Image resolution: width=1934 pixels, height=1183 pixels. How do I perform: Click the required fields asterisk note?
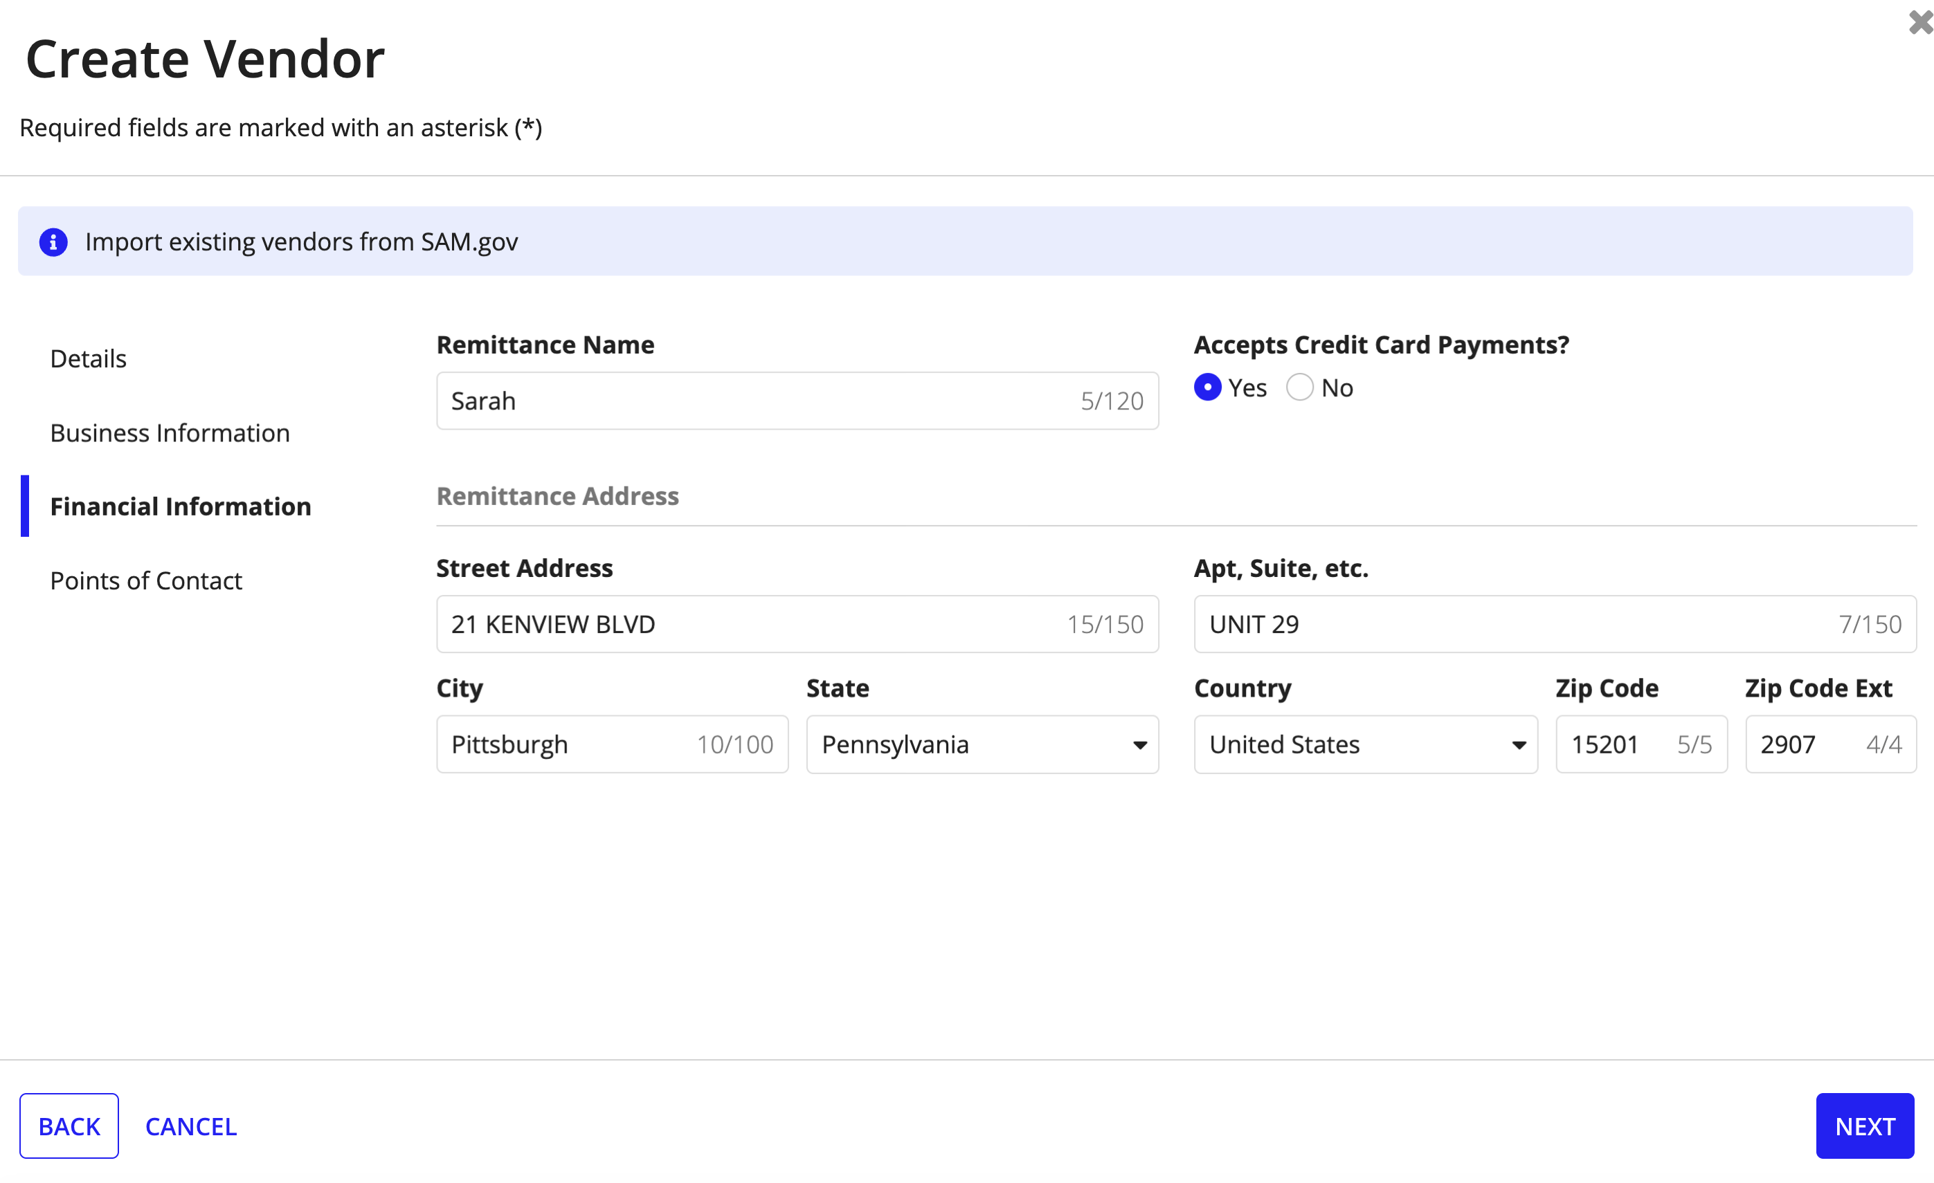[x=281, y=127]
